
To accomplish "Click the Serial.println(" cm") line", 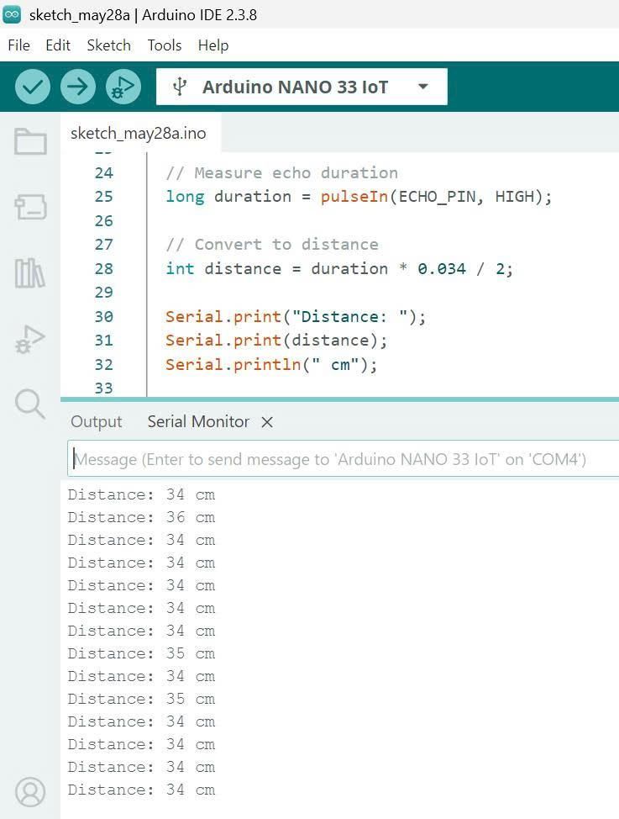I will 271,365.
